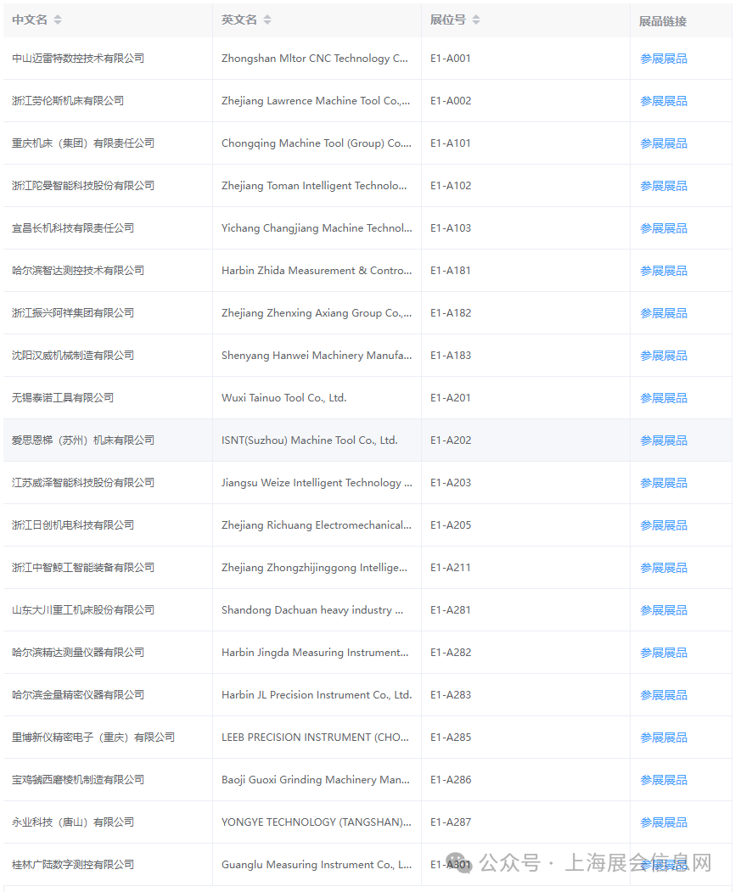This screenshot has height=892, width=735.
Task: Sort by 展位号 column arrows
Action: (x=476, y=20)
